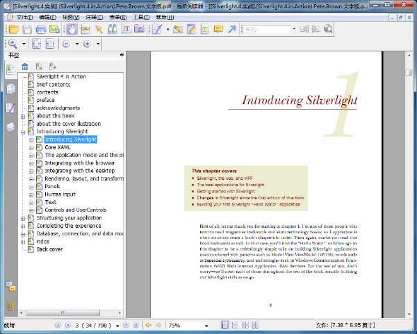Switch to continuous facing layout
The height and width of the screenshot is (334, 417).
245,325
